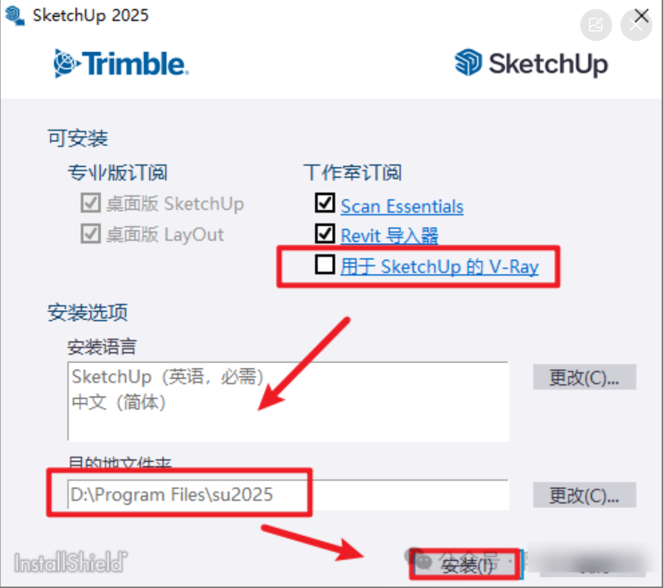
Task: Open the Scan Essentials link
Action: pos(402,206)
